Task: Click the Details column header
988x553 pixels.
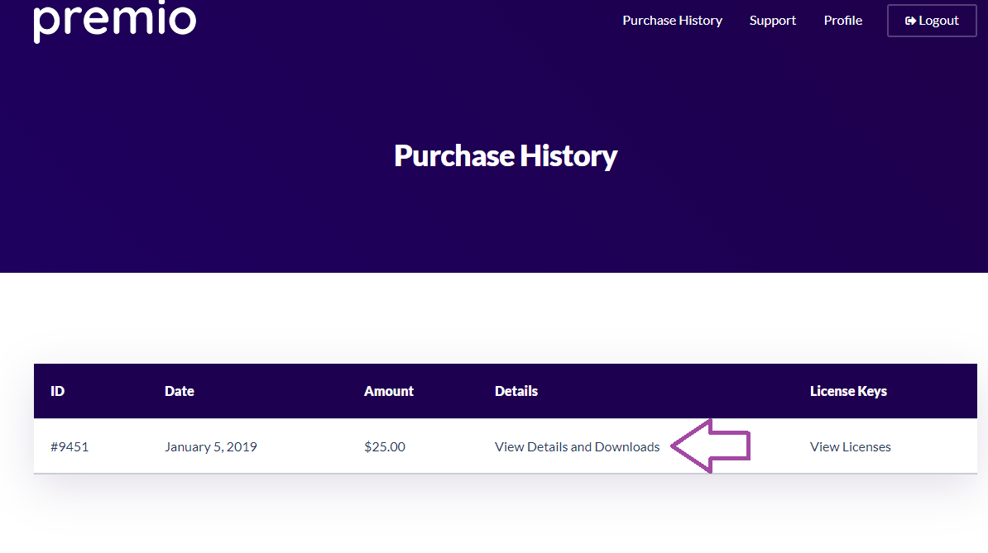Action: click(516, 391)
